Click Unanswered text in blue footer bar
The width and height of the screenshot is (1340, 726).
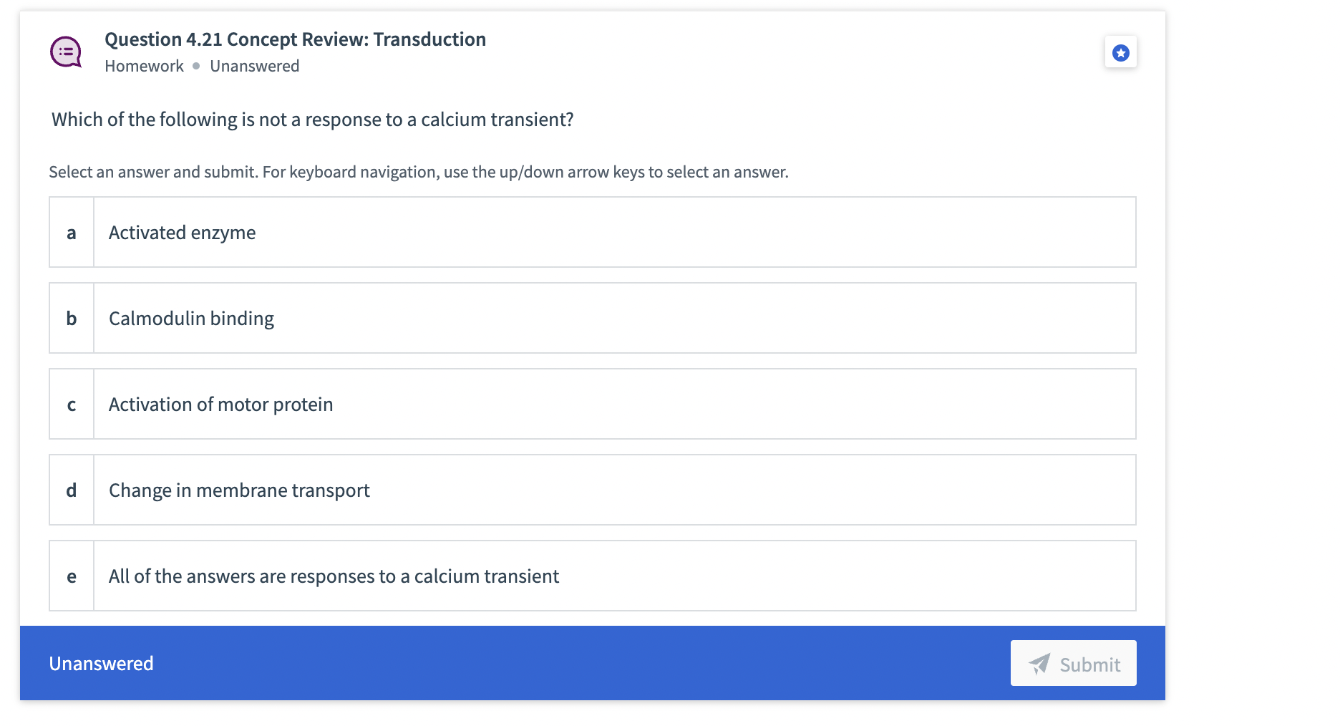[x=101, y=664]
